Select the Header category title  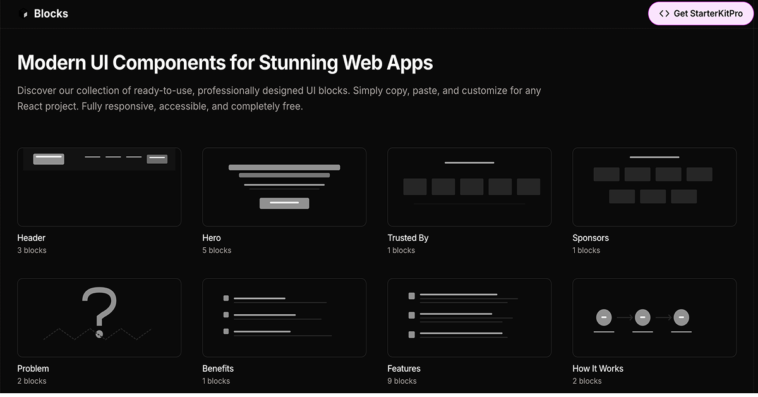[x=30, y=238]
